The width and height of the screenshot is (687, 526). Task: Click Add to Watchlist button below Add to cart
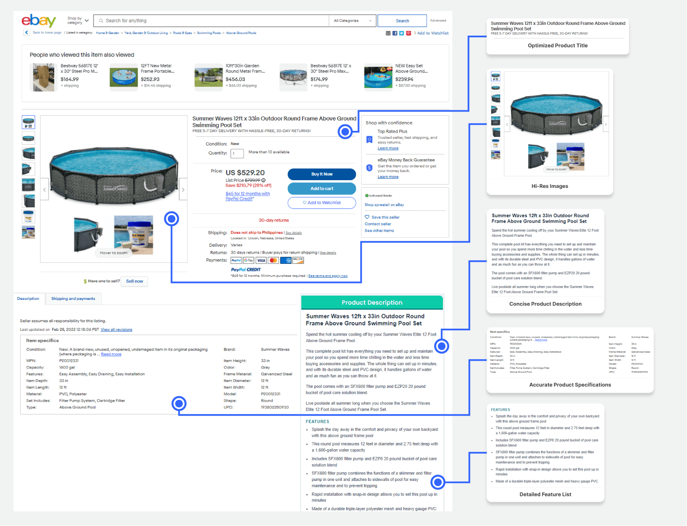pos(322,203)
